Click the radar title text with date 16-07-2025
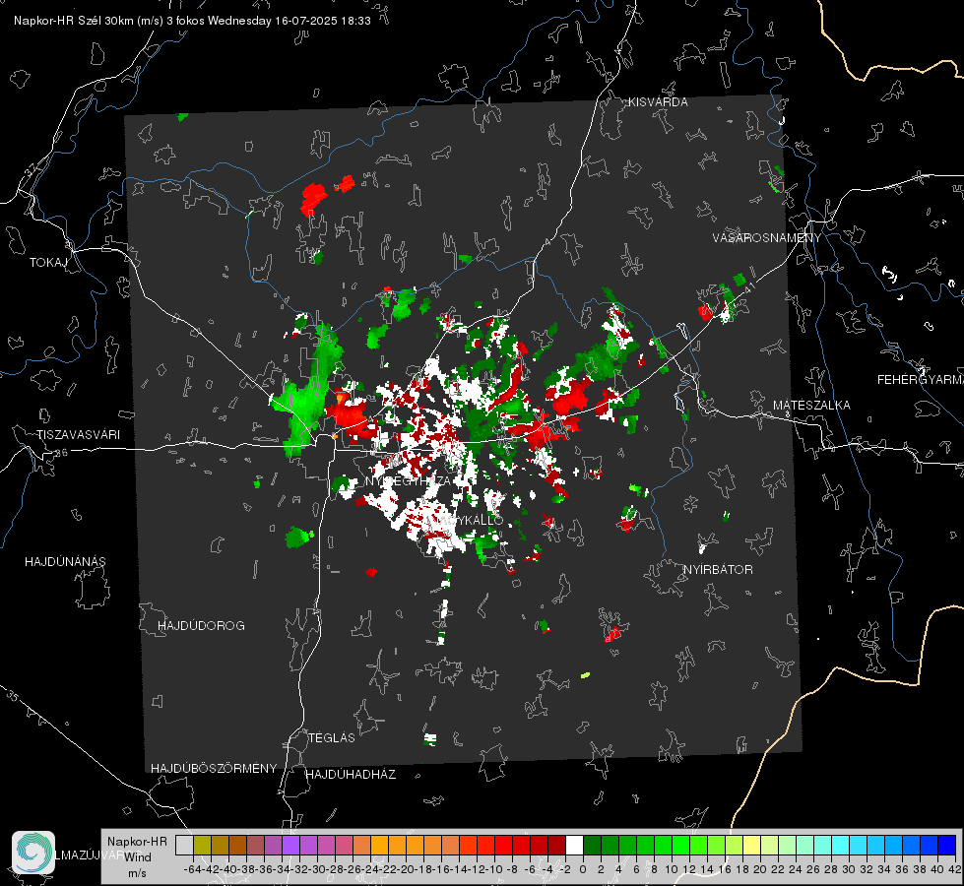 pos(192,21)
